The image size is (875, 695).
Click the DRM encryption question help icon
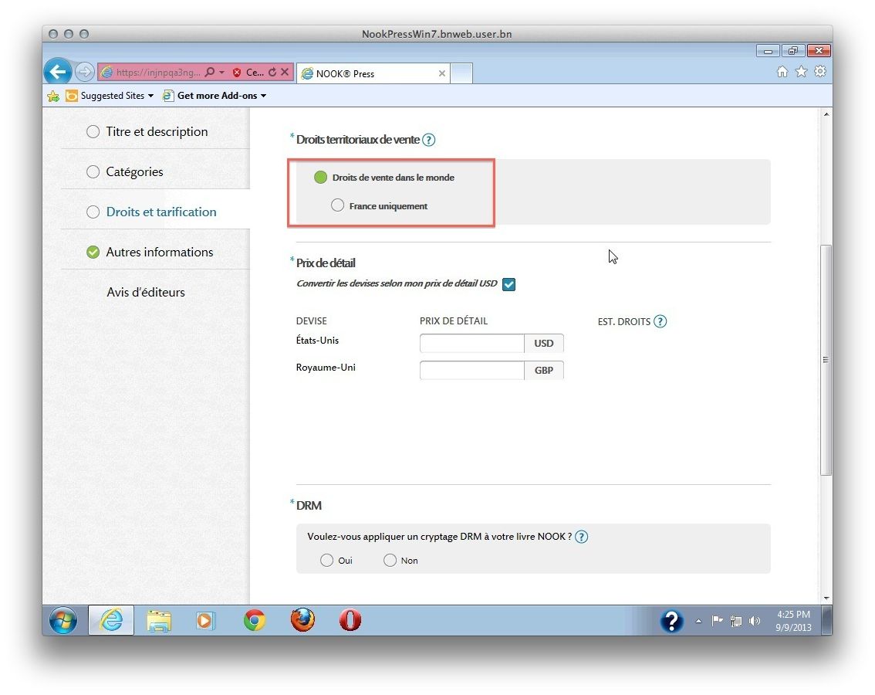click(x=581, y=537)
